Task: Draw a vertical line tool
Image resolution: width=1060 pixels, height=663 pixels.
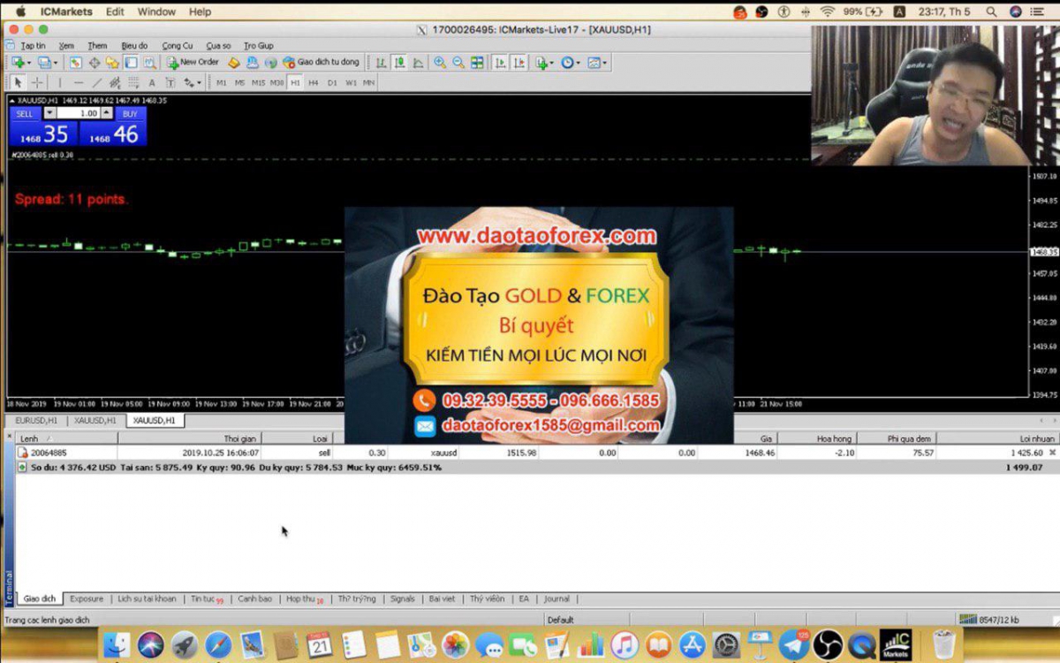Action: tap(60, 82)
